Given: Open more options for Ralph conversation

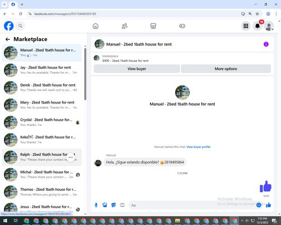Looking at the screenshot, I should tap(71, 157).
